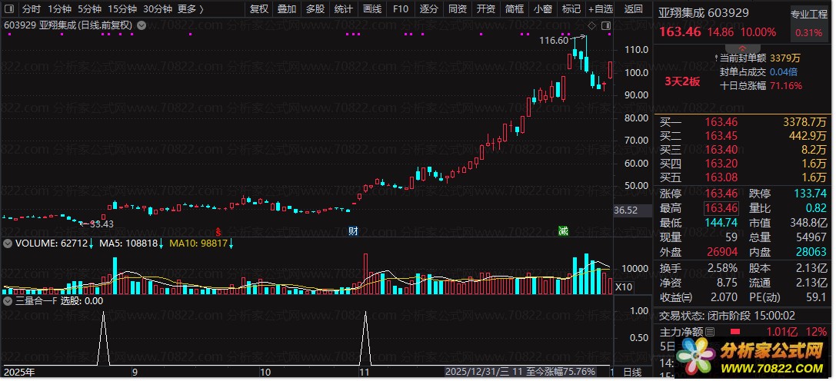Screen dimensions: 836x381
Task: Click the 市值 value 348.8亿
Action: coord(809,223)
